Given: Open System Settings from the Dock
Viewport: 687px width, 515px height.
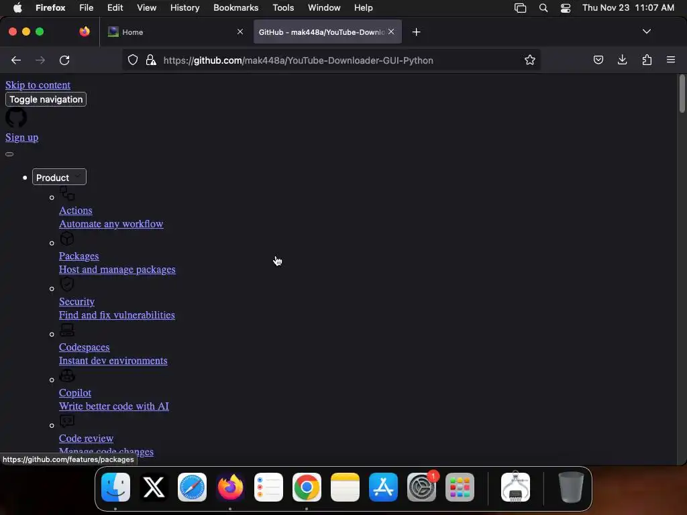Looking at the screenshot, I should click(x=421, y=487).
